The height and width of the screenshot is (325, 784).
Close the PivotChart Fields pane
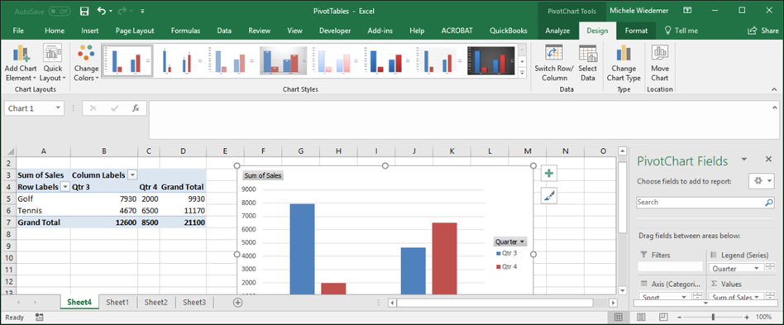(x=768, y=159)
